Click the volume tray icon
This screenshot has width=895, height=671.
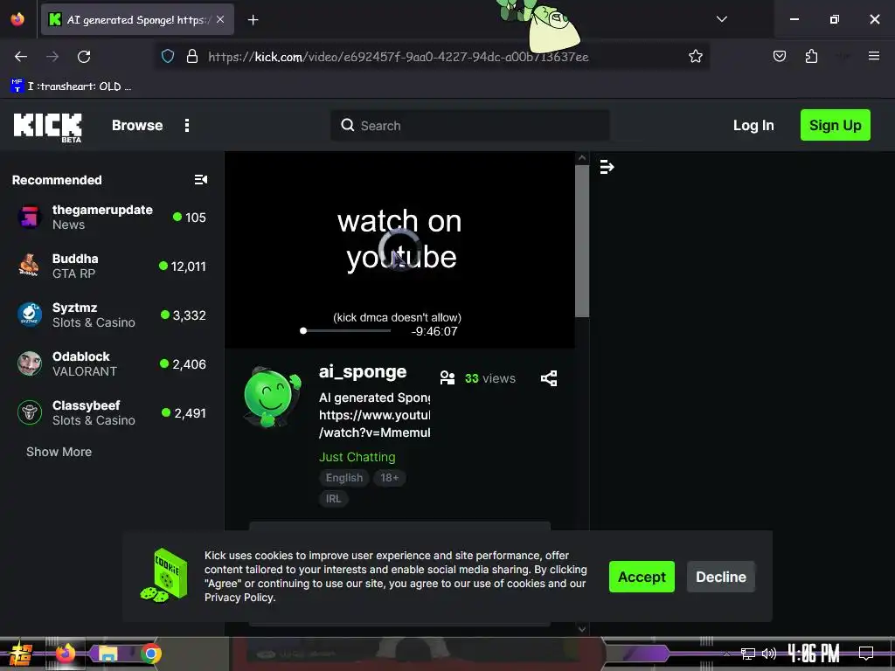(769, 654)
